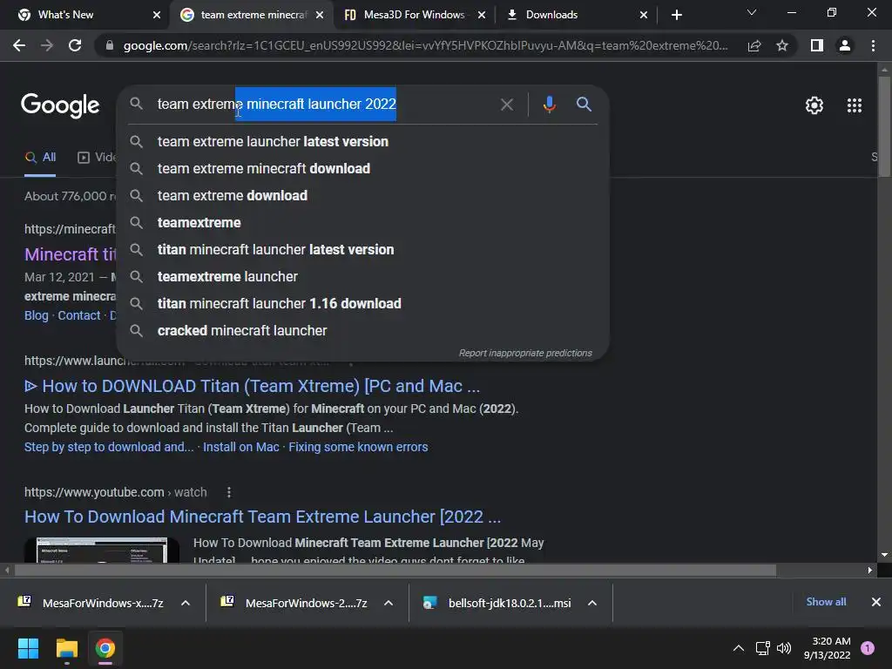Click inside the Google search field

(x=324, y=105)
